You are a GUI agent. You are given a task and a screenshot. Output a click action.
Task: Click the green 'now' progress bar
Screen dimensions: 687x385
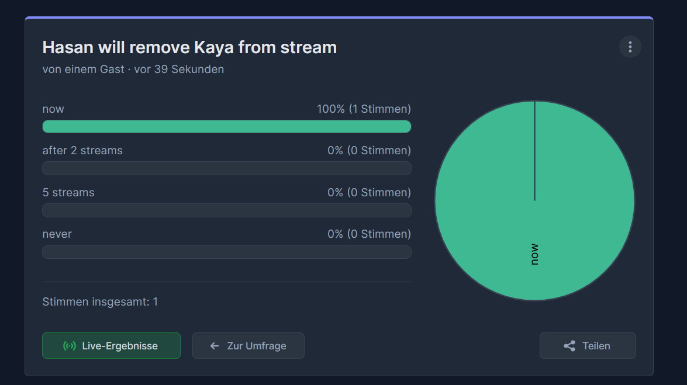tap(226, 127)
